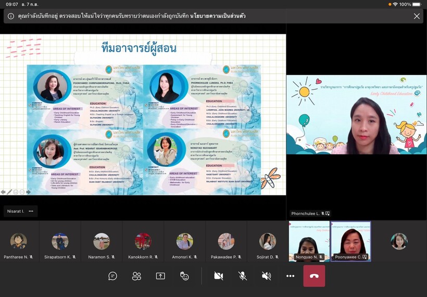
Task: Hang up with the red end call button
Action: click(314, 276)
